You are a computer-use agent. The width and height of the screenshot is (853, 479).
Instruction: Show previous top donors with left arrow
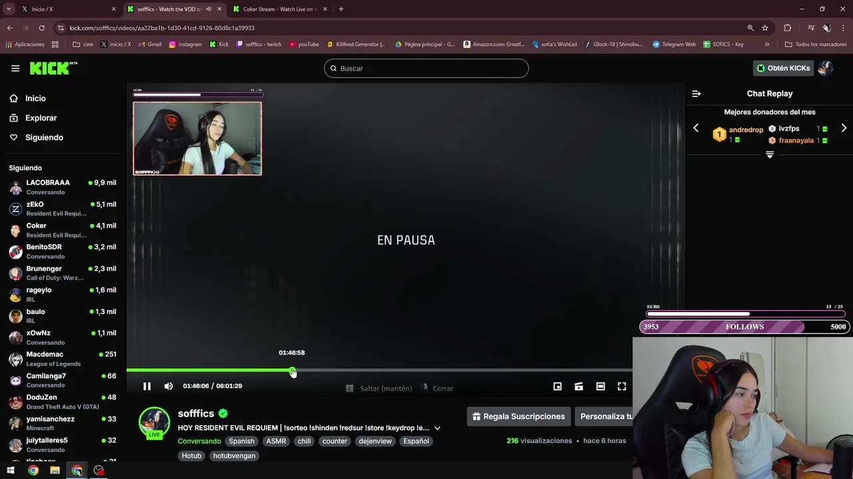coord(696,128)
